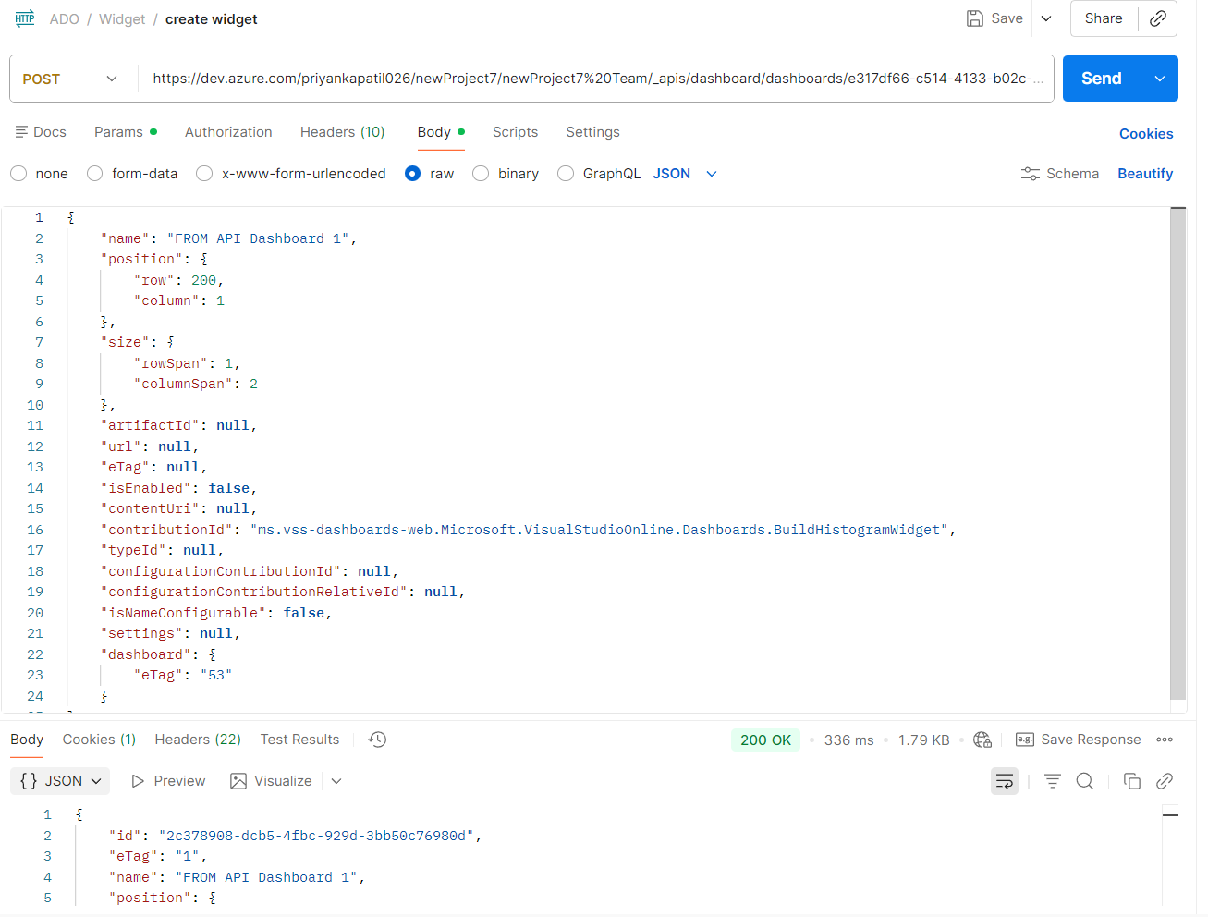Click the 336 ms response time
This screenshot has width=1208, height=917.
[x=848, y=740]
